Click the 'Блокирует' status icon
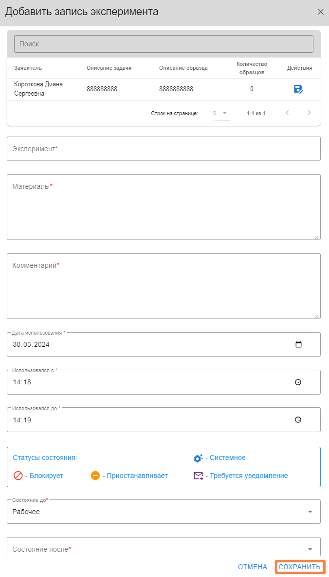The height and width of the screenshot is (577, 329). pyautogui.click(x=18, y=476)
